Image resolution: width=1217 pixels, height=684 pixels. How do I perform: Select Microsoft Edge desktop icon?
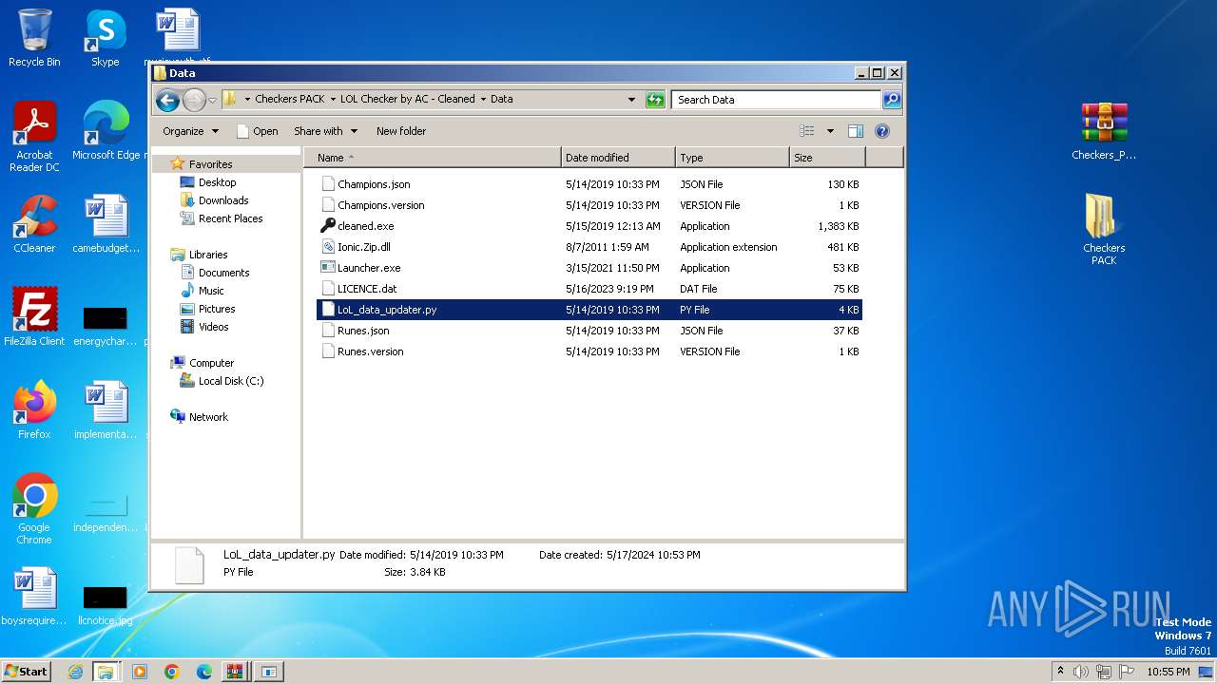106,132
